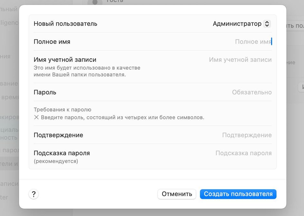Click the X icon beside the password requirement
Viewport: 304px width, 216px height.
[36, 117]
